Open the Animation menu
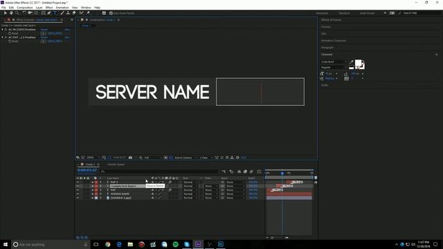The image size is (443, 249). [62, 8]
